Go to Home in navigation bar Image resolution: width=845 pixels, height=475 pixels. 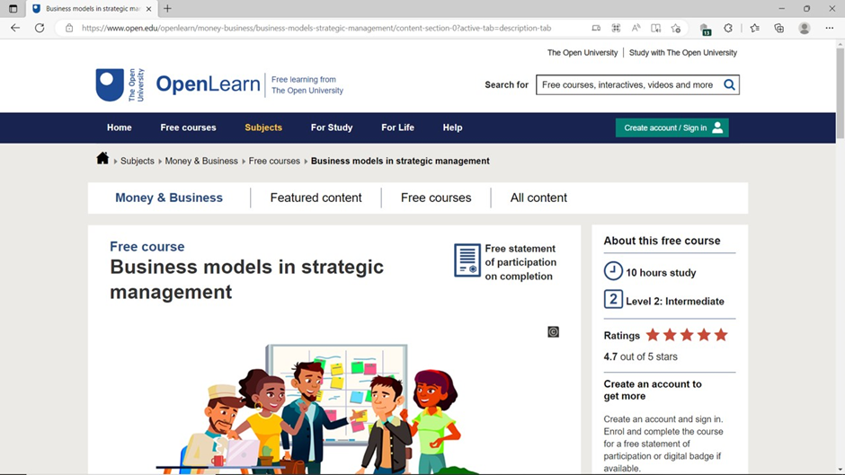(119, 128)
